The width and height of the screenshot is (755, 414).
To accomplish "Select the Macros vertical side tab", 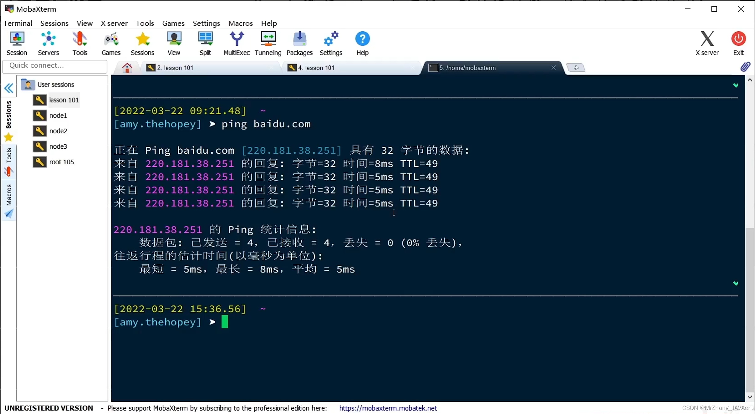I will coord(9,200).
